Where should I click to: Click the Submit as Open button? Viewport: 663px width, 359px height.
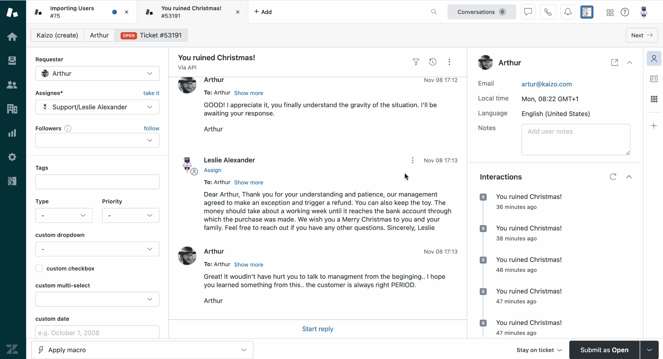tap(604, 350)
